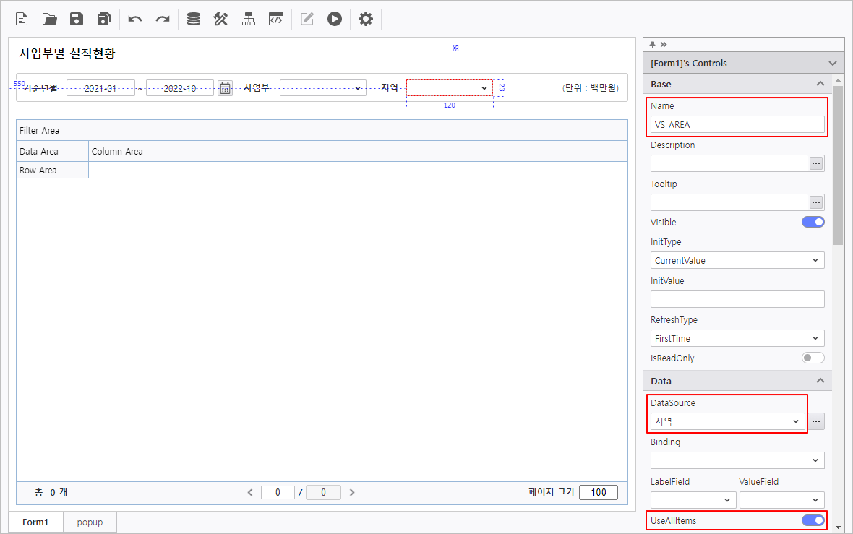This screenshot has width=853, height=534.
Task: Open the RefreshType FirstTime dropdown
Action: (737, 339)
